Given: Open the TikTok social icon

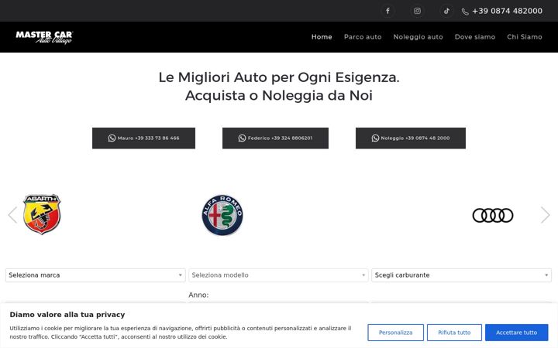Looking at the screenshot, I should pyautogui.click(x=446, y=11).
